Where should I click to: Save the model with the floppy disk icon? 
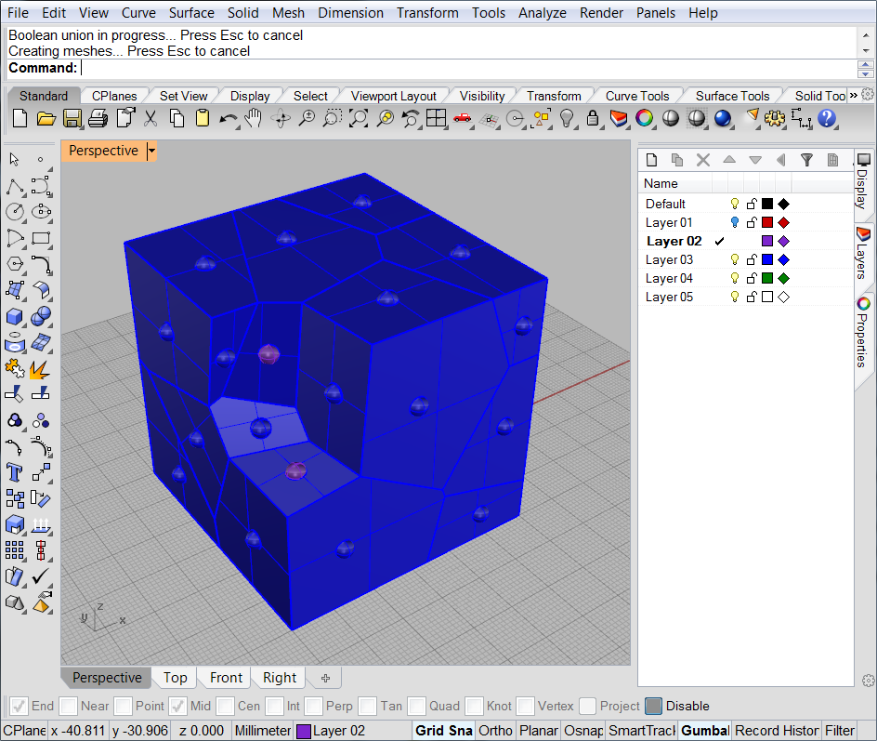[x=72, y=119]
